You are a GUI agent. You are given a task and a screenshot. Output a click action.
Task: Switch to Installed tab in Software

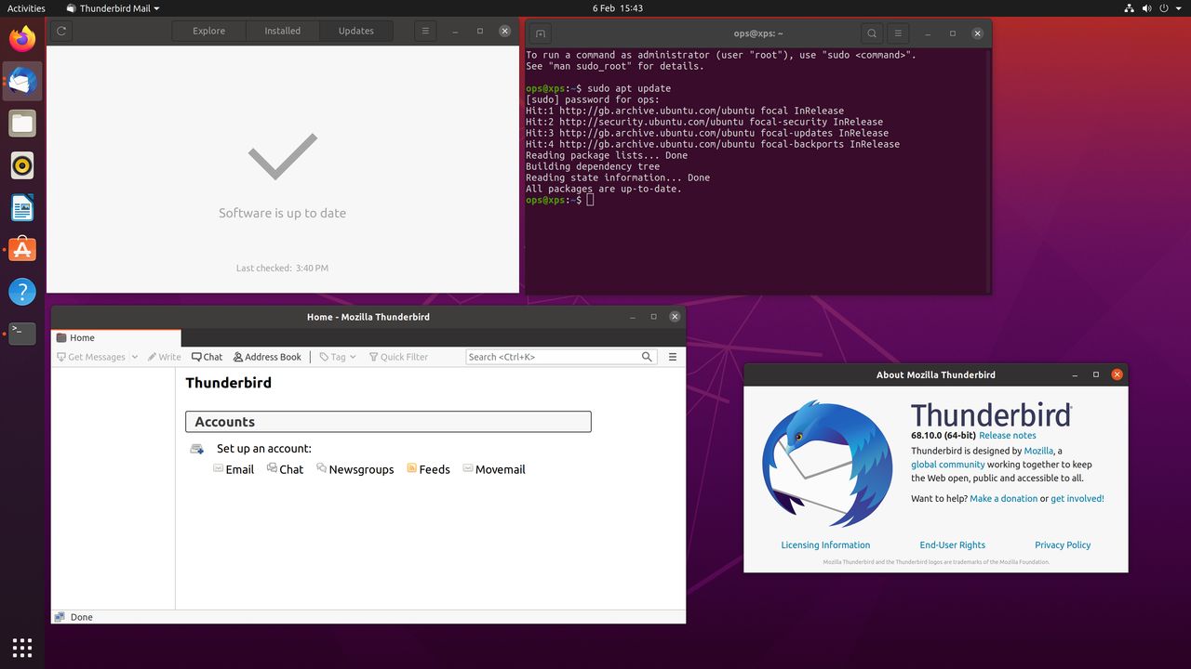[282, 31]
